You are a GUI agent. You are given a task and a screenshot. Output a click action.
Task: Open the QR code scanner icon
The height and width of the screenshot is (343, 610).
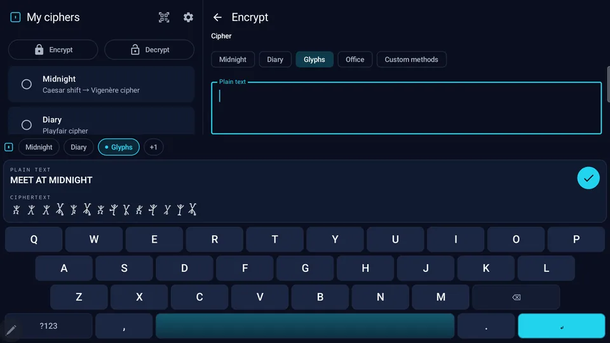click(x=164, y=17)
